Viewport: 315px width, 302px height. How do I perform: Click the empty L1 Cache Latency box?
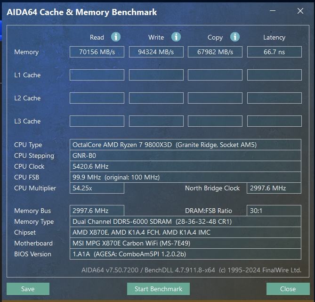pos(274,75)
